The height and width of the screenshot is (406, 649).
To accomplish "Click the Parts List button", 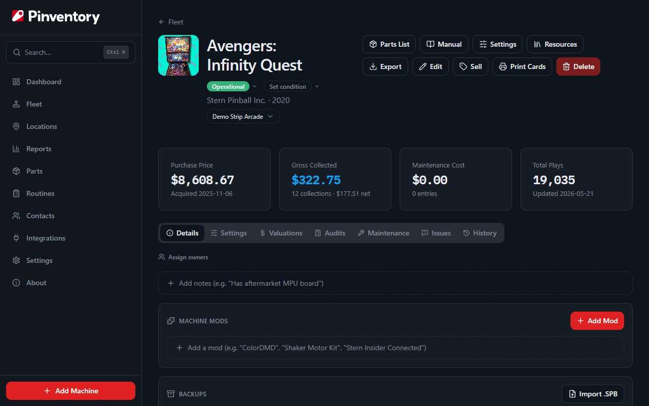I will pyautogui.click(x=389, y=44).
